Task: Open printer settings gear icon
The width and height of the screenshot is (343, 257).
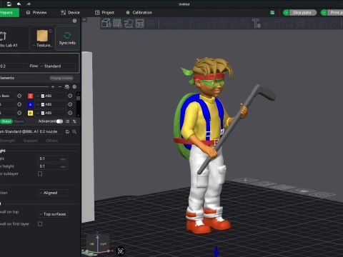Action: click(74, 21)
